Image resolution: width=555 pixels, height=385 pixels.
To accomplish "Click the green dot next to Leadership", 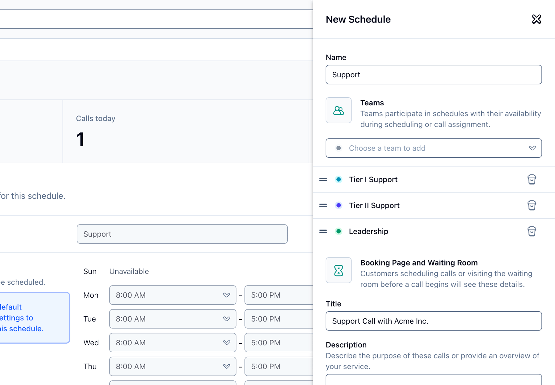I will (x=339, y=231).
